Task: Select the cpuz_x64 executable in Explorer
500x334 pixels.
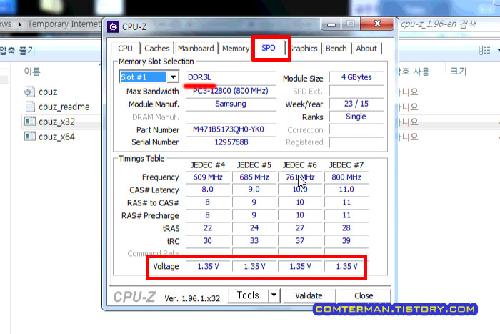Action: coord(56,137)
